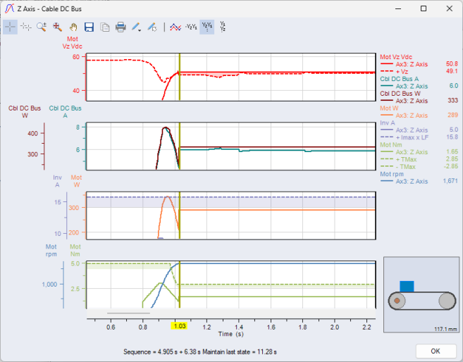Click the yellow 1.03 time cursor marker
The height and width of the screenshot is (362, 463).
tap(179, 327)
